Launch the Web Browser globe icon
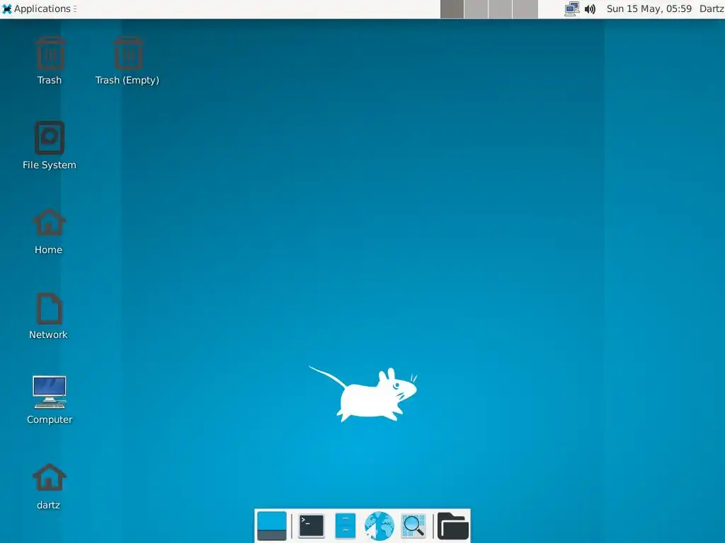The height and width of the screenshot is (543, 725). point(379,526)
